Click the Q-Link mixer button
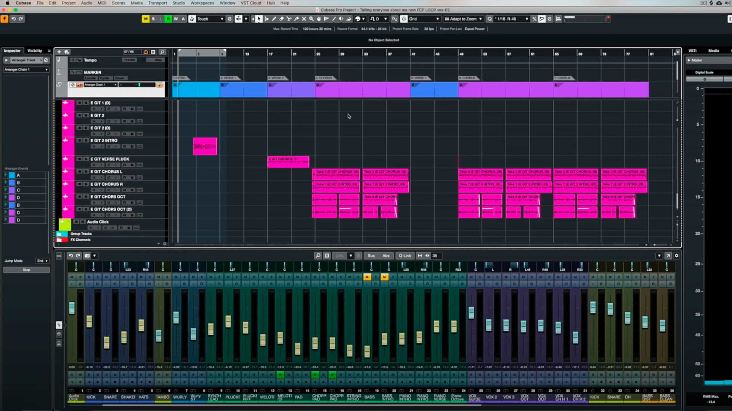732x411 pixels. (405, 256)
